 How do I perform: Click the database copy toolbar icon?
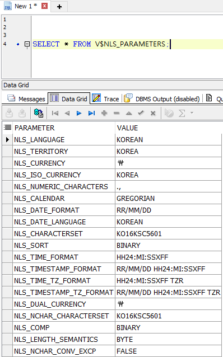(x=39, y=113)
